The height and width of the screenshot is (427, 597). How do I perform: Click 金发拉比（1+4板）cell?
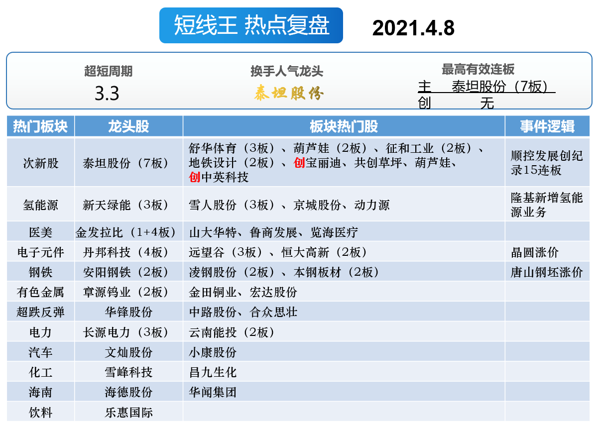(x=128, y=232)
